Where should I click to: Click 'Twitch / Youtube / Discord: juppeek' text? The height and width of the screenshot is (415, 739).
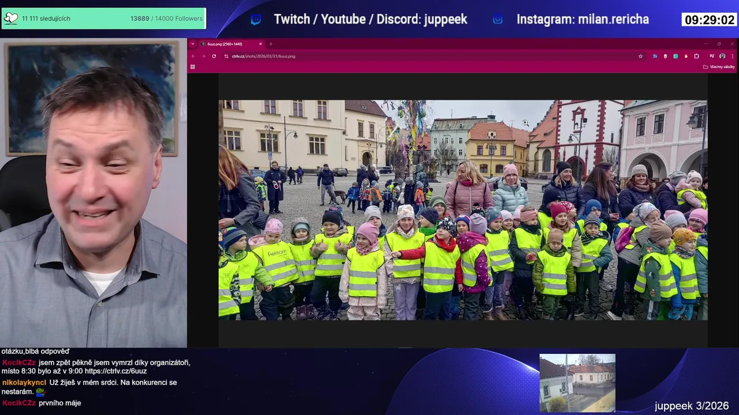tap(371, 20)
